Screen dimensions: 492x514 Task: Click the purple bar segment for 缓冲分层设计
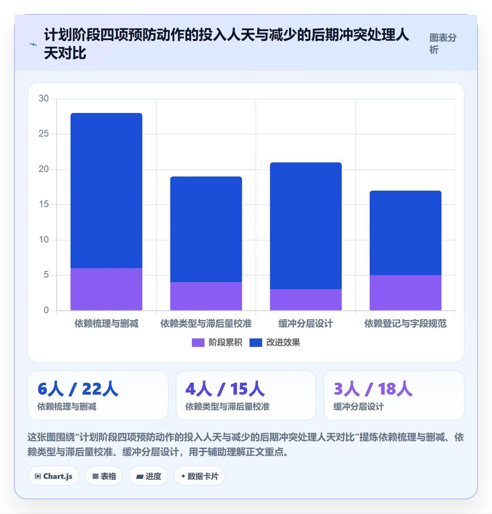(x=306, y=300)
